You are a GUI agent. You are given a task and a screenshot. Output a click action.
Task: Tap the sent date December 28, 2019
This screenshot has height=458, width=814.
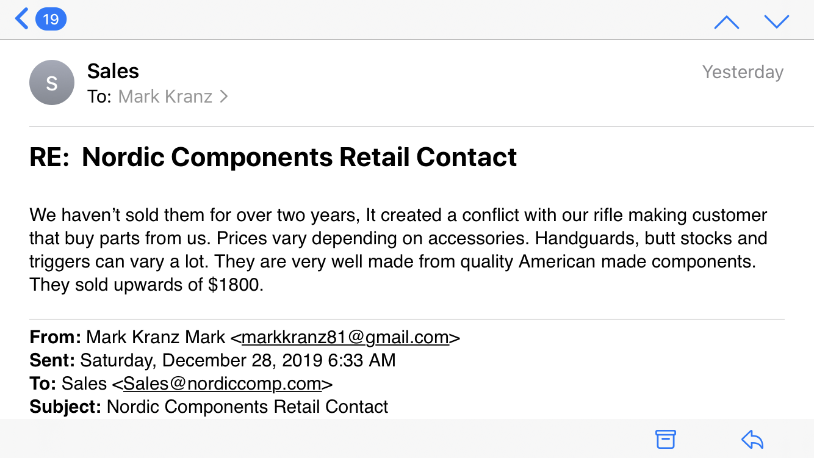(242, 360)
